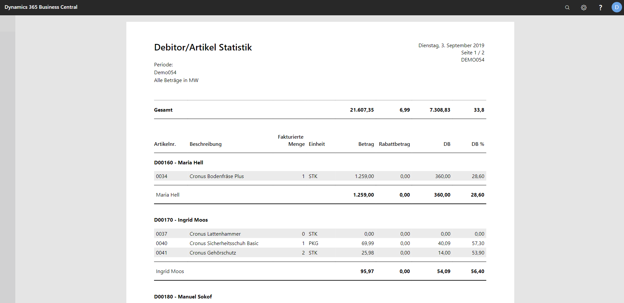
Task: Click the Artikelnr. column header
Action: click(165, 144)
